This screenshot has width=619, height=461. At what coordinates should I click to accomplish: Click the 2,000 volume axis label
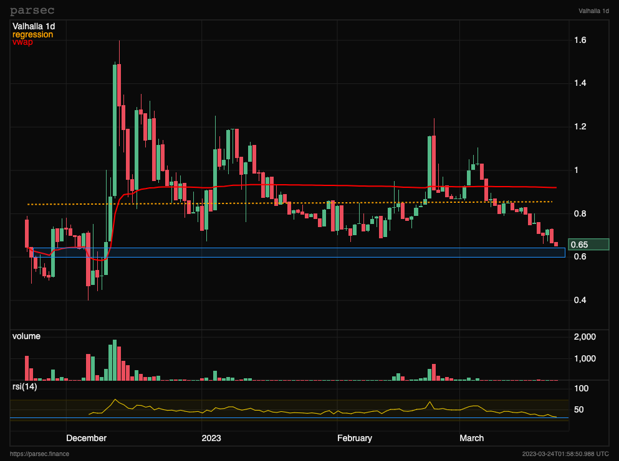tap(585, 337)
